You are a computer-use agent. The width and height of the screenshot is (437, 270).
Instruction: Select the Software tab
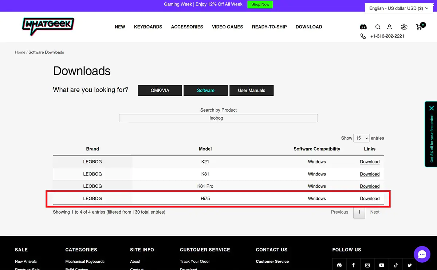click(x=206, y=90)
